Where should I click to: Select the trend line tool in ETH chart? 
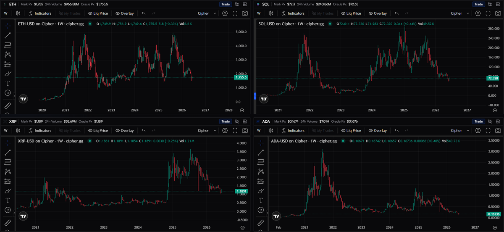(x=8, y=35)
